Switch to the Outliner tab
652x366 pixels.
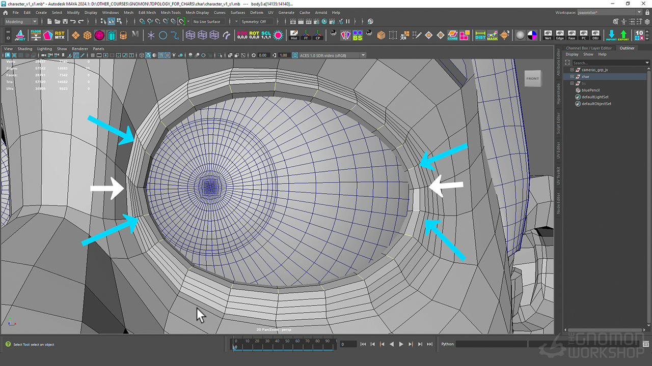click(x=627, y=48)
